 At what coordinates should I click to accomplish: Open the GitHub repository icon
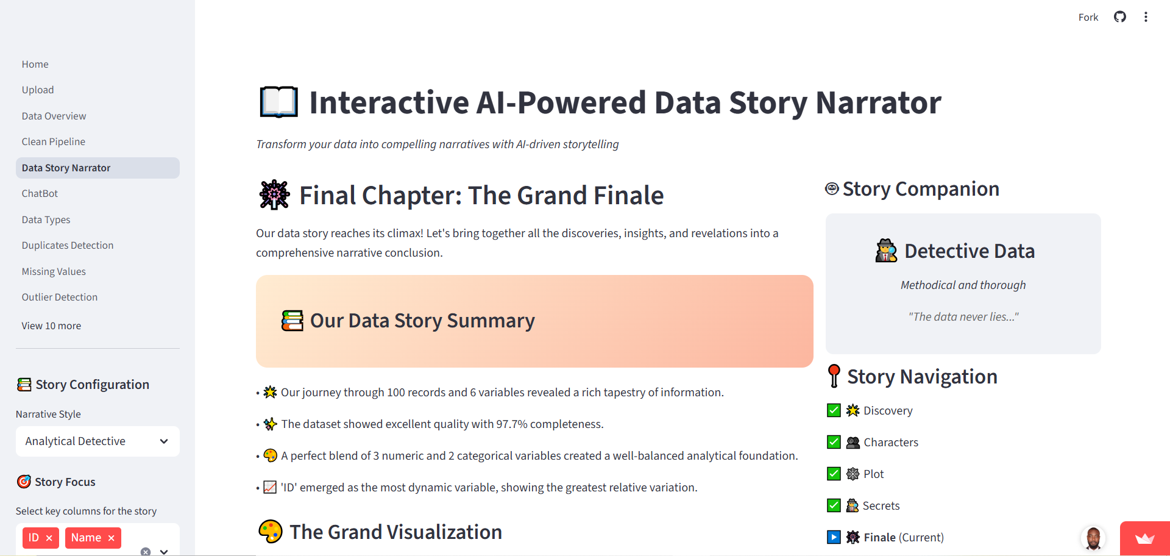coord(1119,17)
